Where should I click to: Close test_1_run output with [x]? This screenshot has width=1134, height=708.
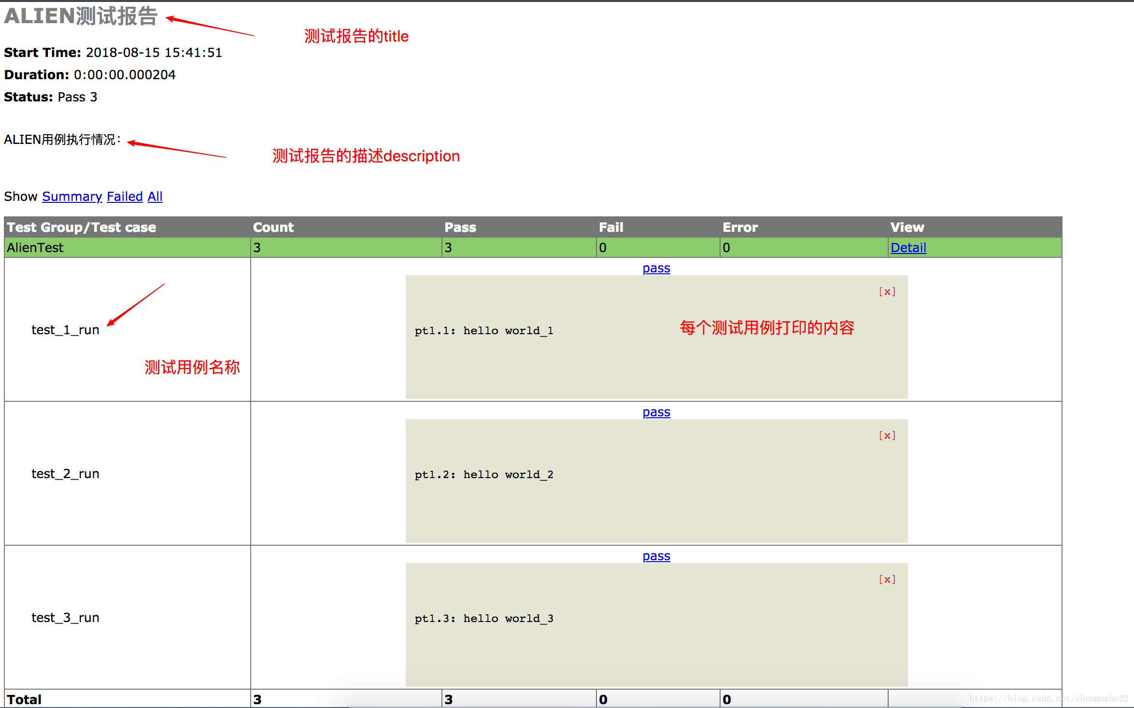coord(887,291)
